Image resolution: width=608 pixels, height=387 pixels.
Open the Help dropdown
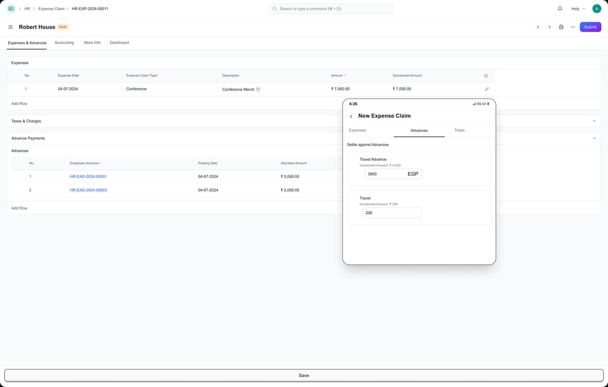pyautogui.click(x=578, y=9)
